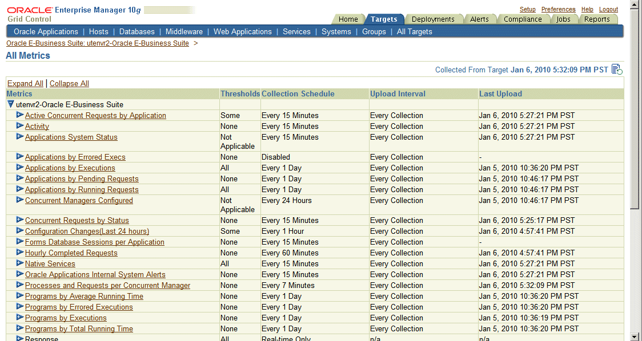Screen dimensions: 642x341
Task: Click the refresh data page icon
Action: click(x=617, y=69)
